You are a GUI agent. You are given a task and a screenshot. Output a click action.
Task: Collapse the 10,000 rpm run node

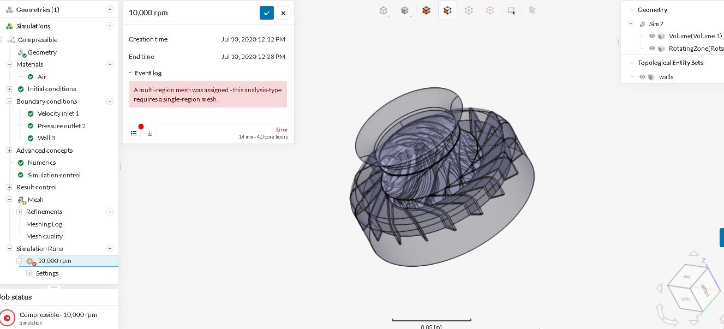(x=19, y=261)
